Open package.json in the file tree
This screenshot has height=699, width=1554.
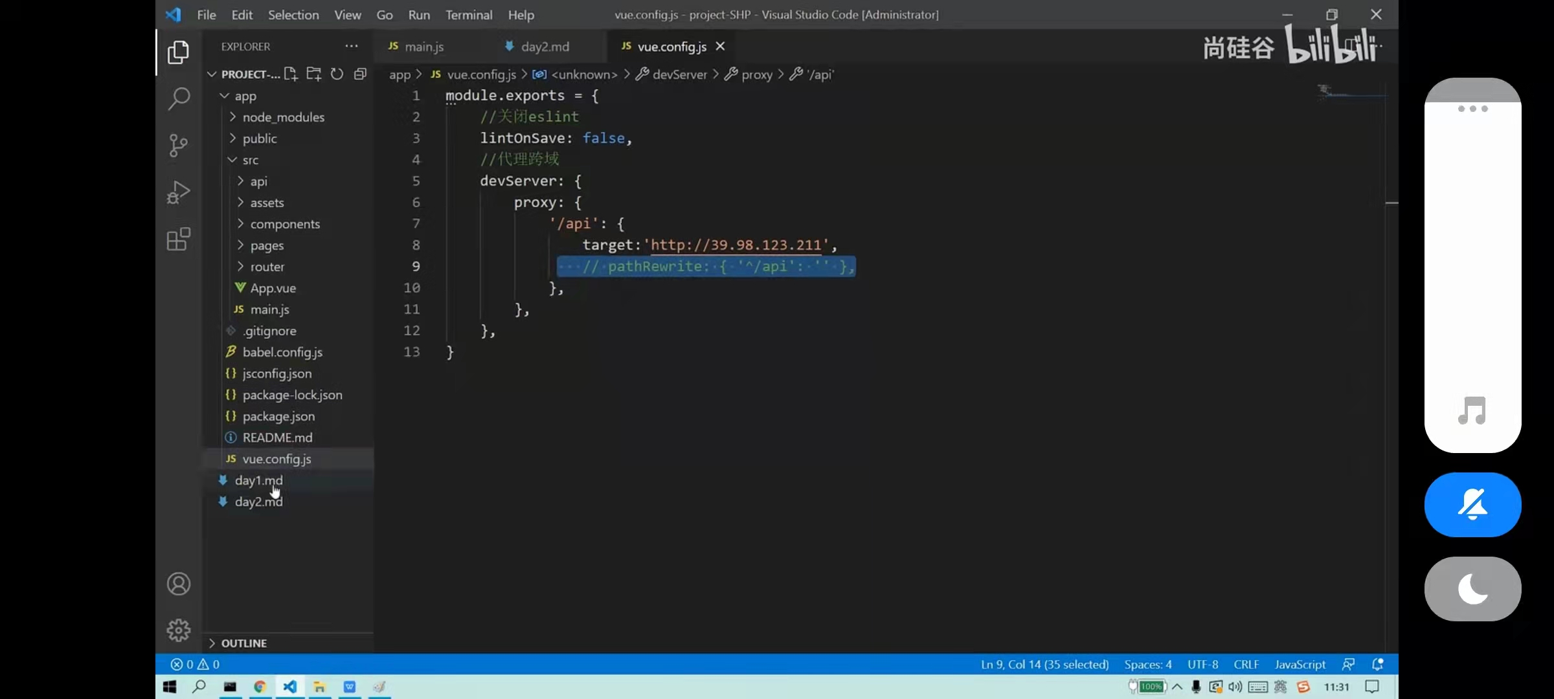[278, 416]
